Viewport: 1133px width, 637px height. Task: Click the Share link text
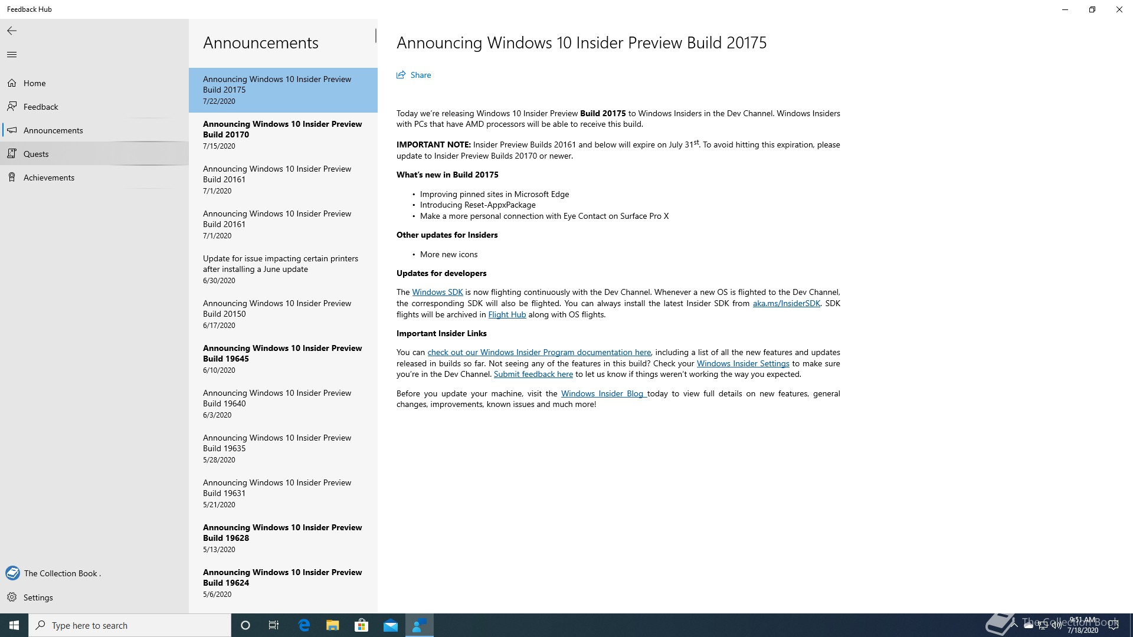click(421, 75)
